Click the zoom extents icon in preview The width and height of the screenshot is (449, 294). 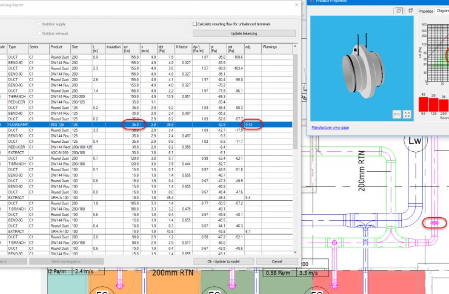click(x=407, y=114)
